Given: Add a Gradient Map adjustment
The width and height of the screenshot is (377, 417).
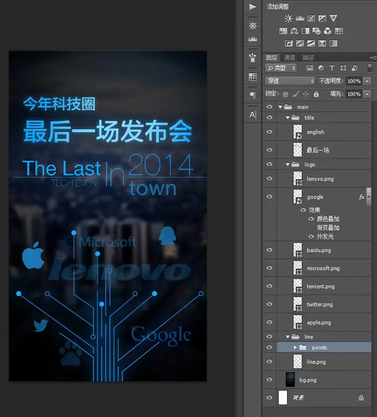Looking at the screenshot, I should [x=334, y=43].
